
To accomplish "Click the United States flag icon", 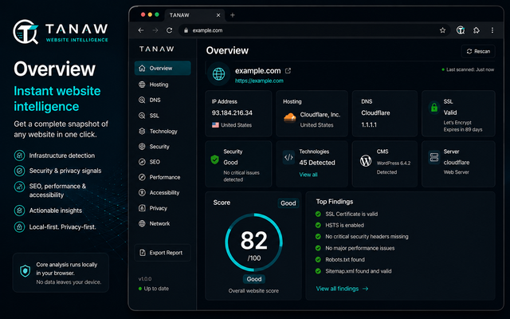I will pos(215,125).
